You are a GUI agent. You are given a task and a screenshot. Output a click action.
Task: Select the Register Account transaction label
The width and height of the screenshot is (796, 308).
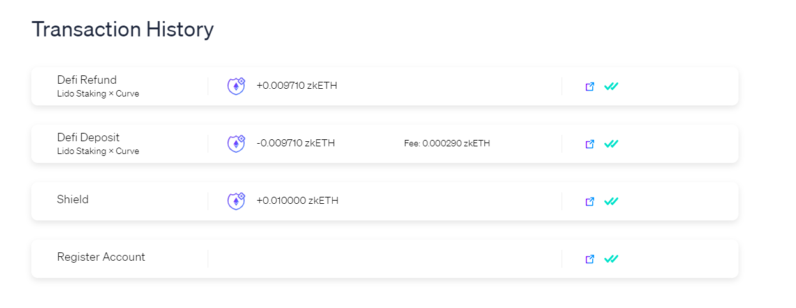(x=101, y=257)
